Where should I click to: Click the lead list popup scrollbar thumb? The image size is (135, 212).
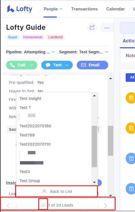pyautogui.click(x=94, y=146)
